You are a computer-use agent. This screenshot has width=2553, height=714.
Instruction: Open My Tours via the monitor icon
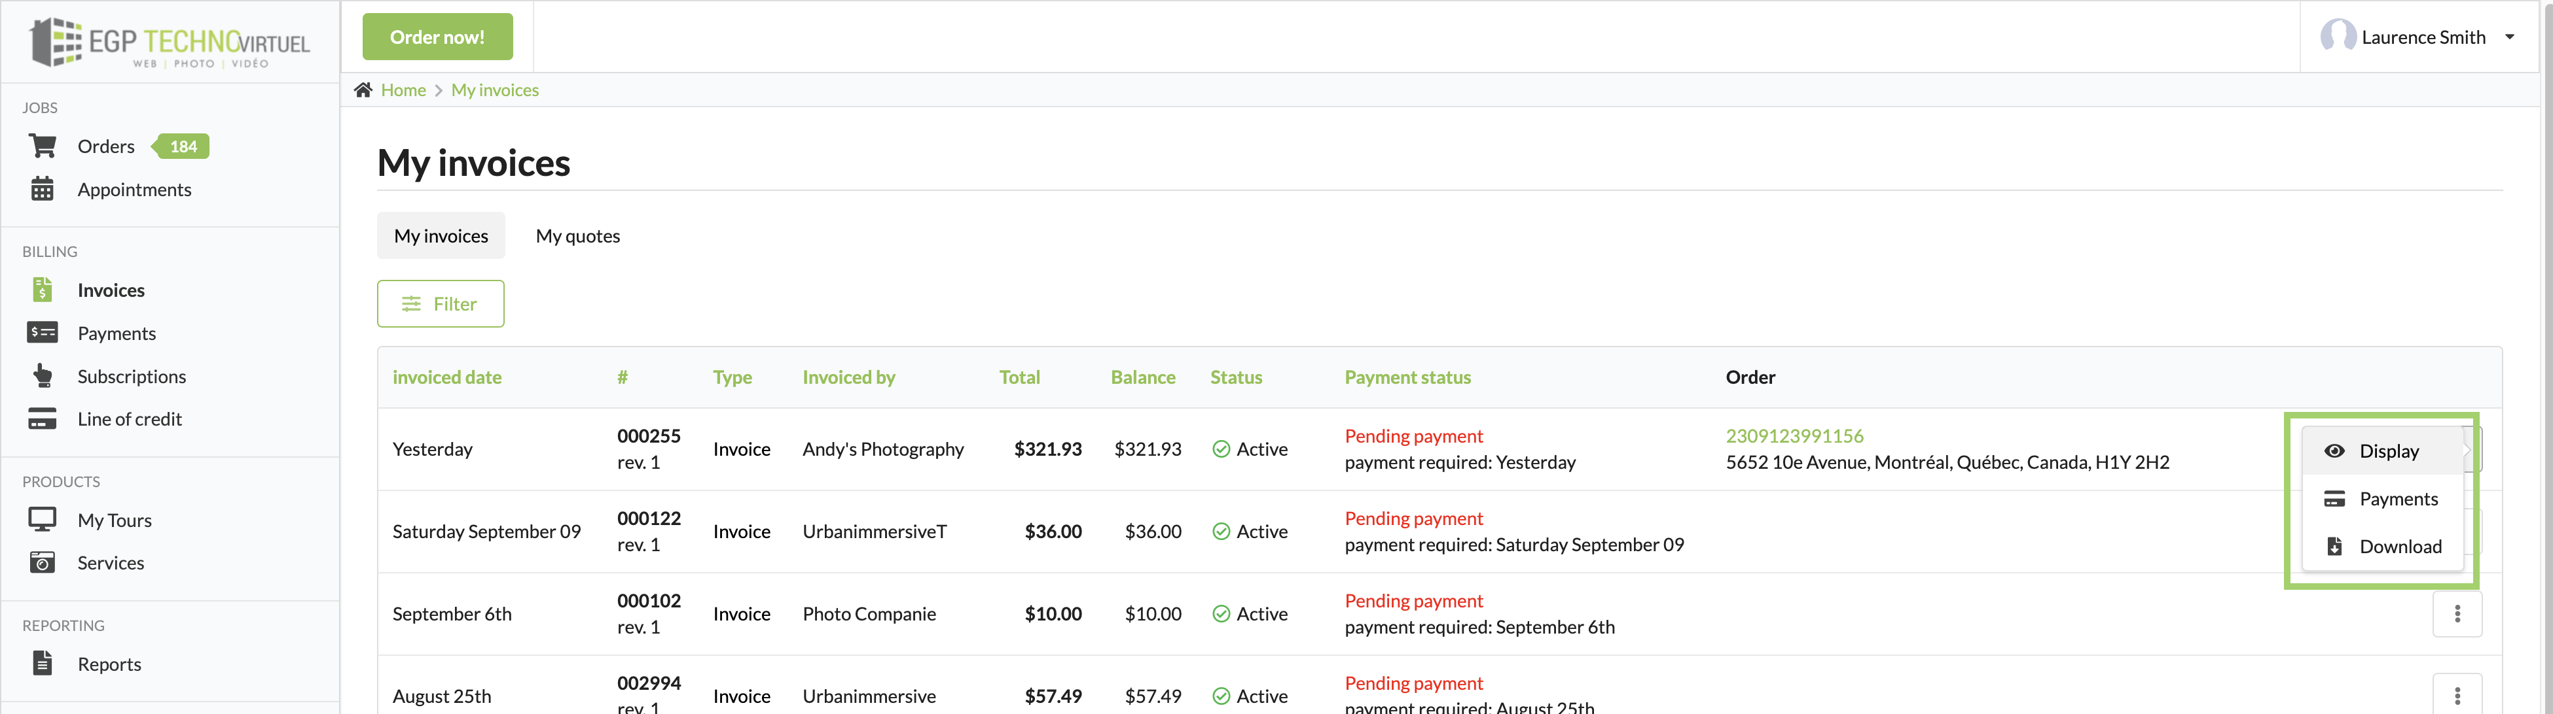[x=42, y=519]
